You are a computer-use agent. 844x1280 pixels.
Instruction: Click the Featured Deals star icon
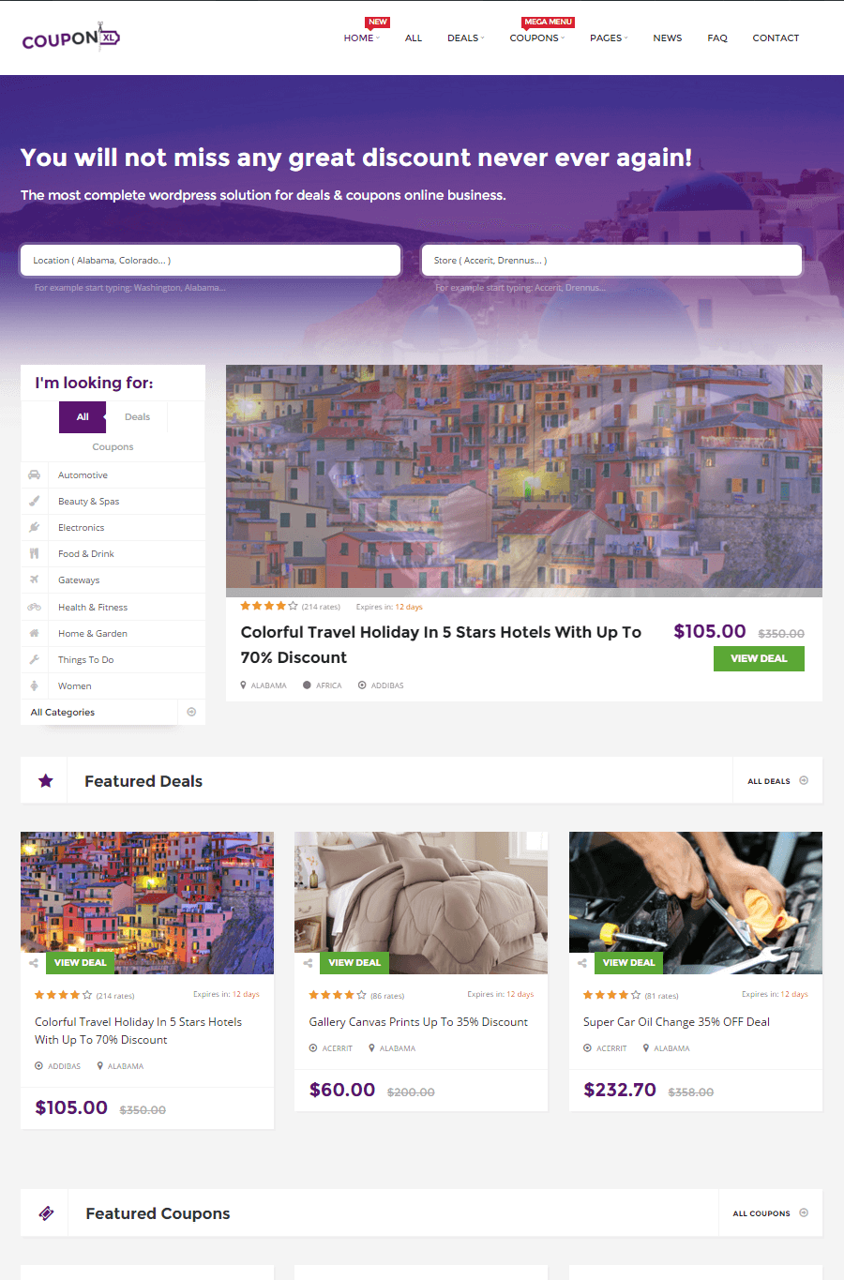tap(45, 780)
